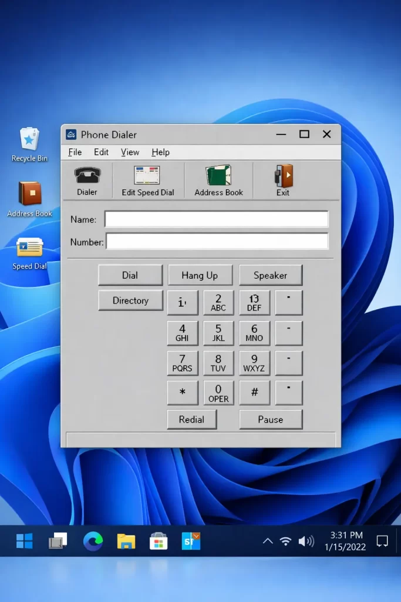
Task: Click the Hang Up button
Action: [x=200, y=275]
